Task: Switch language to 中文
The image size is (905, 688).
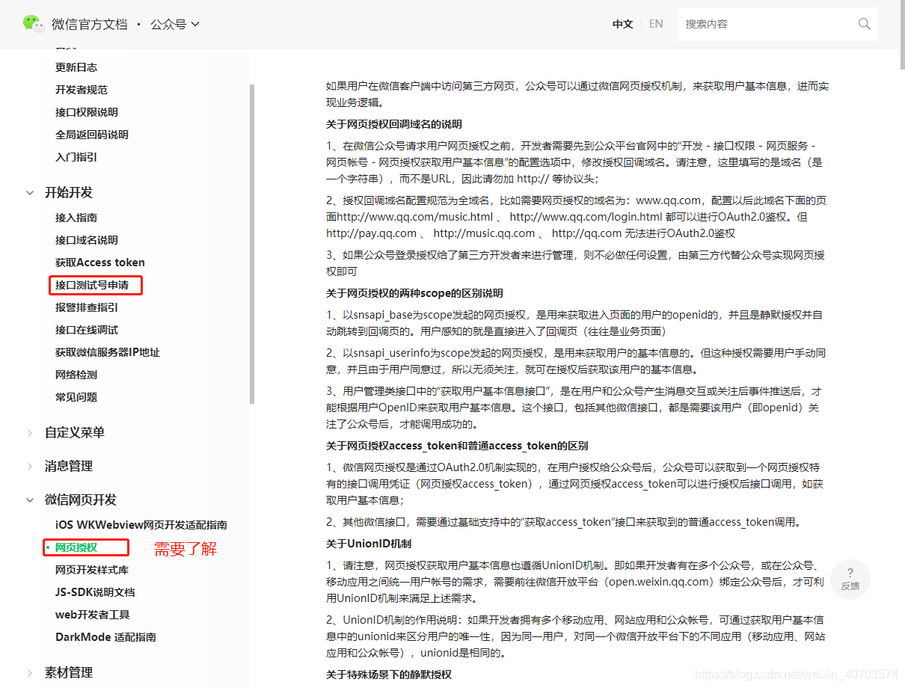Action: click(623, 24)
